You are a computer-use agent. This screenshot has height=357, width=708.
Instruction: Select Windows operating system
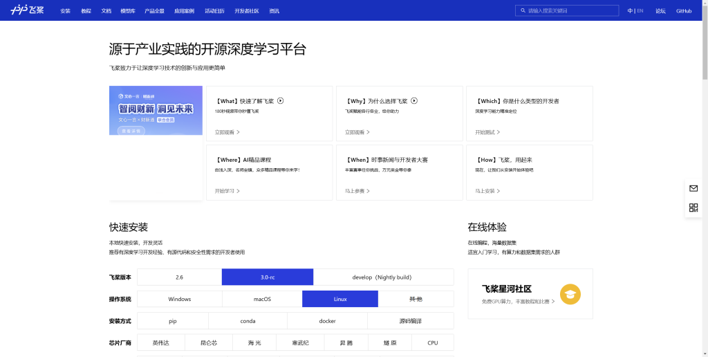[x=179, y=299]
